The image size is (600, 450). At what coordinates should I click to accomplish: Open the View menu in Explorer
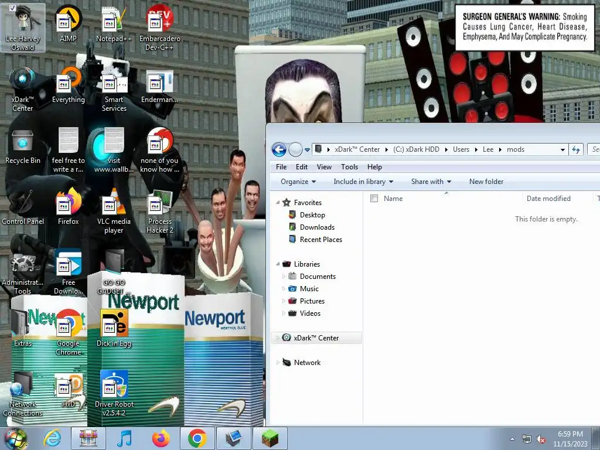pos(324,167)
